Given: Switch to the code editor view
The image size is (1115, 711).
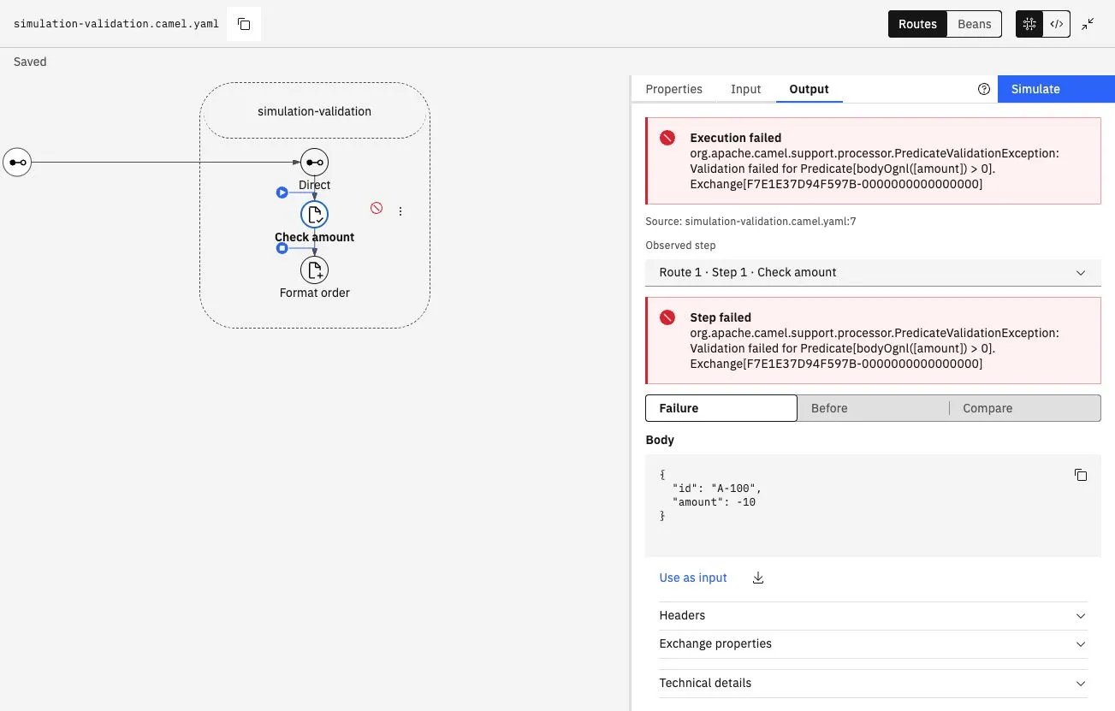Looking at the screenshot, I should pos(1057,24).
